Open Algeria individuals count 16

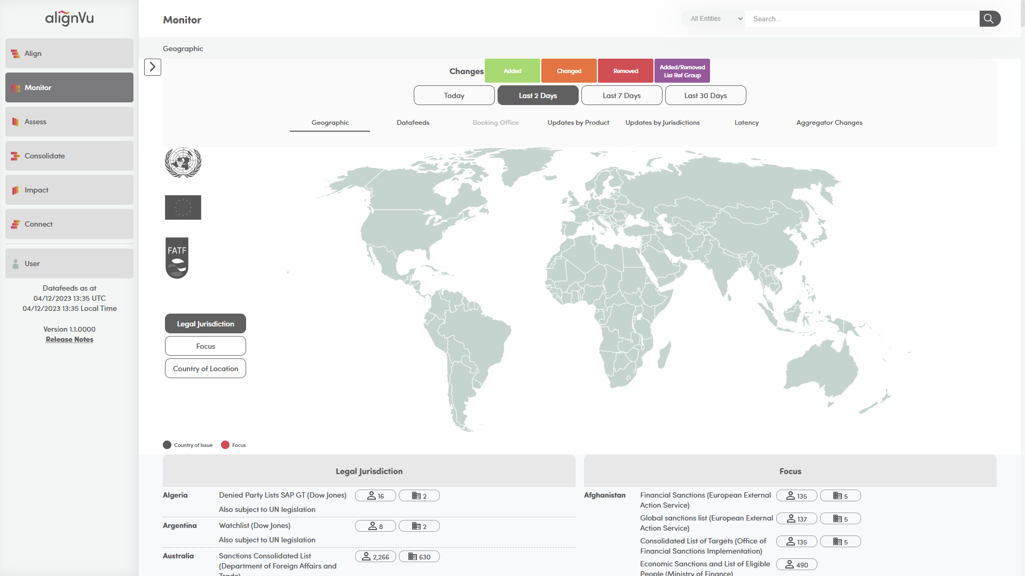click(x=375, y=496)
